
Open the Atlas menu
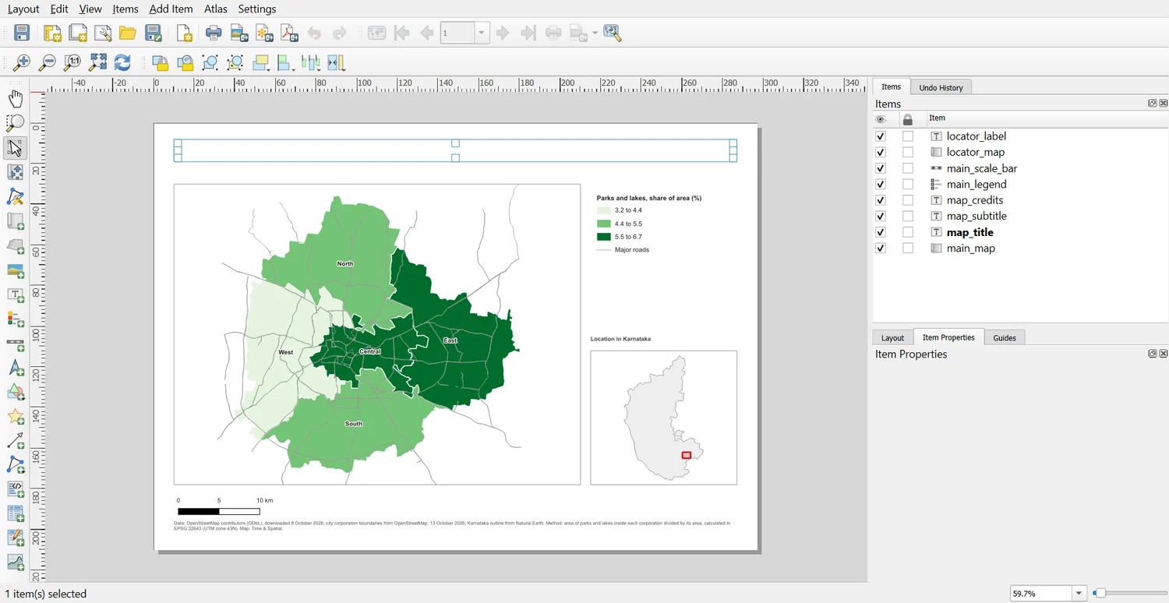(216, 9)
